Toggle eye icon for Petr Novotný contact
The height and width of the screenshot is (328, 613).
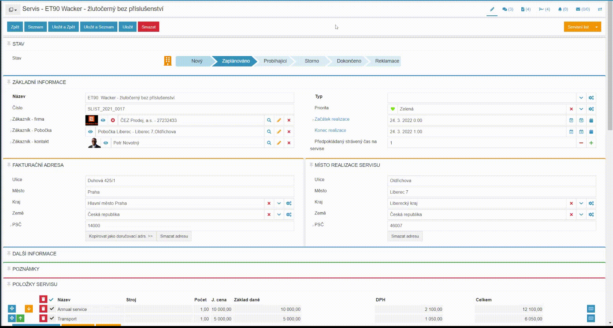point(106,143)
